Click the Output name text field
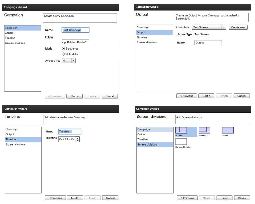The height and width of the screenshot is (204, 255). 208,43
